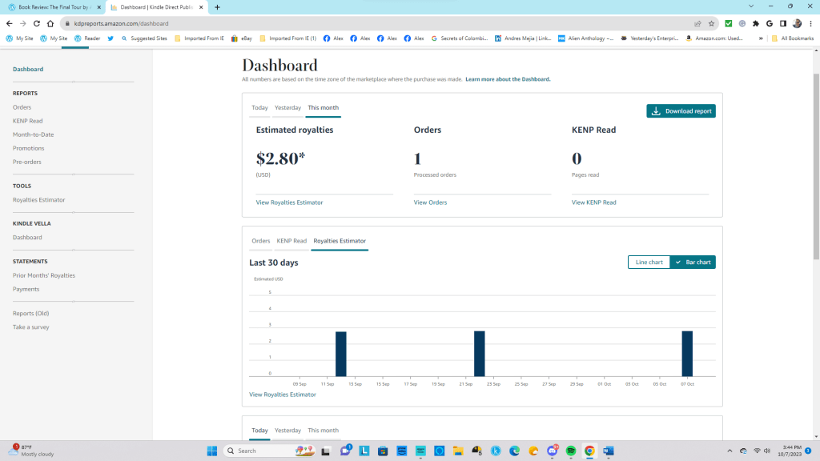The height and width of the screenshot is (461, 820).
Task: Go back using the browser back arrow
Action: tap(9, 23)
